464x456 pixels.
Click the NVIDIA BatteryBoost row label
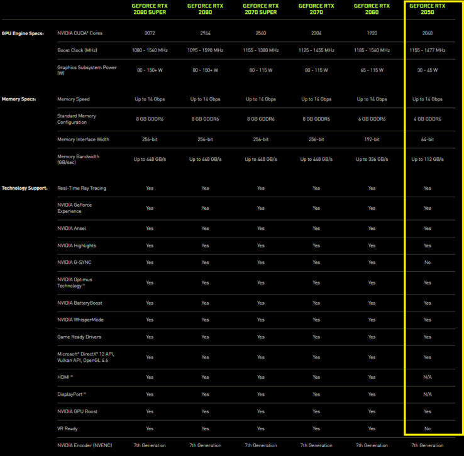[80, 303]
